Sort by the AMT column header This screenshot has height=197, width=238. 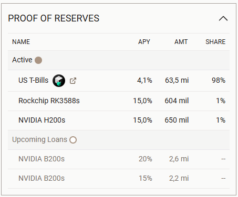click(x=181, y=42)
